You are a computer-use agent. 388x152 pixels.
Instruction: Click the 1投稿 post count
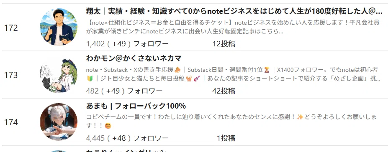pos(226,138)
